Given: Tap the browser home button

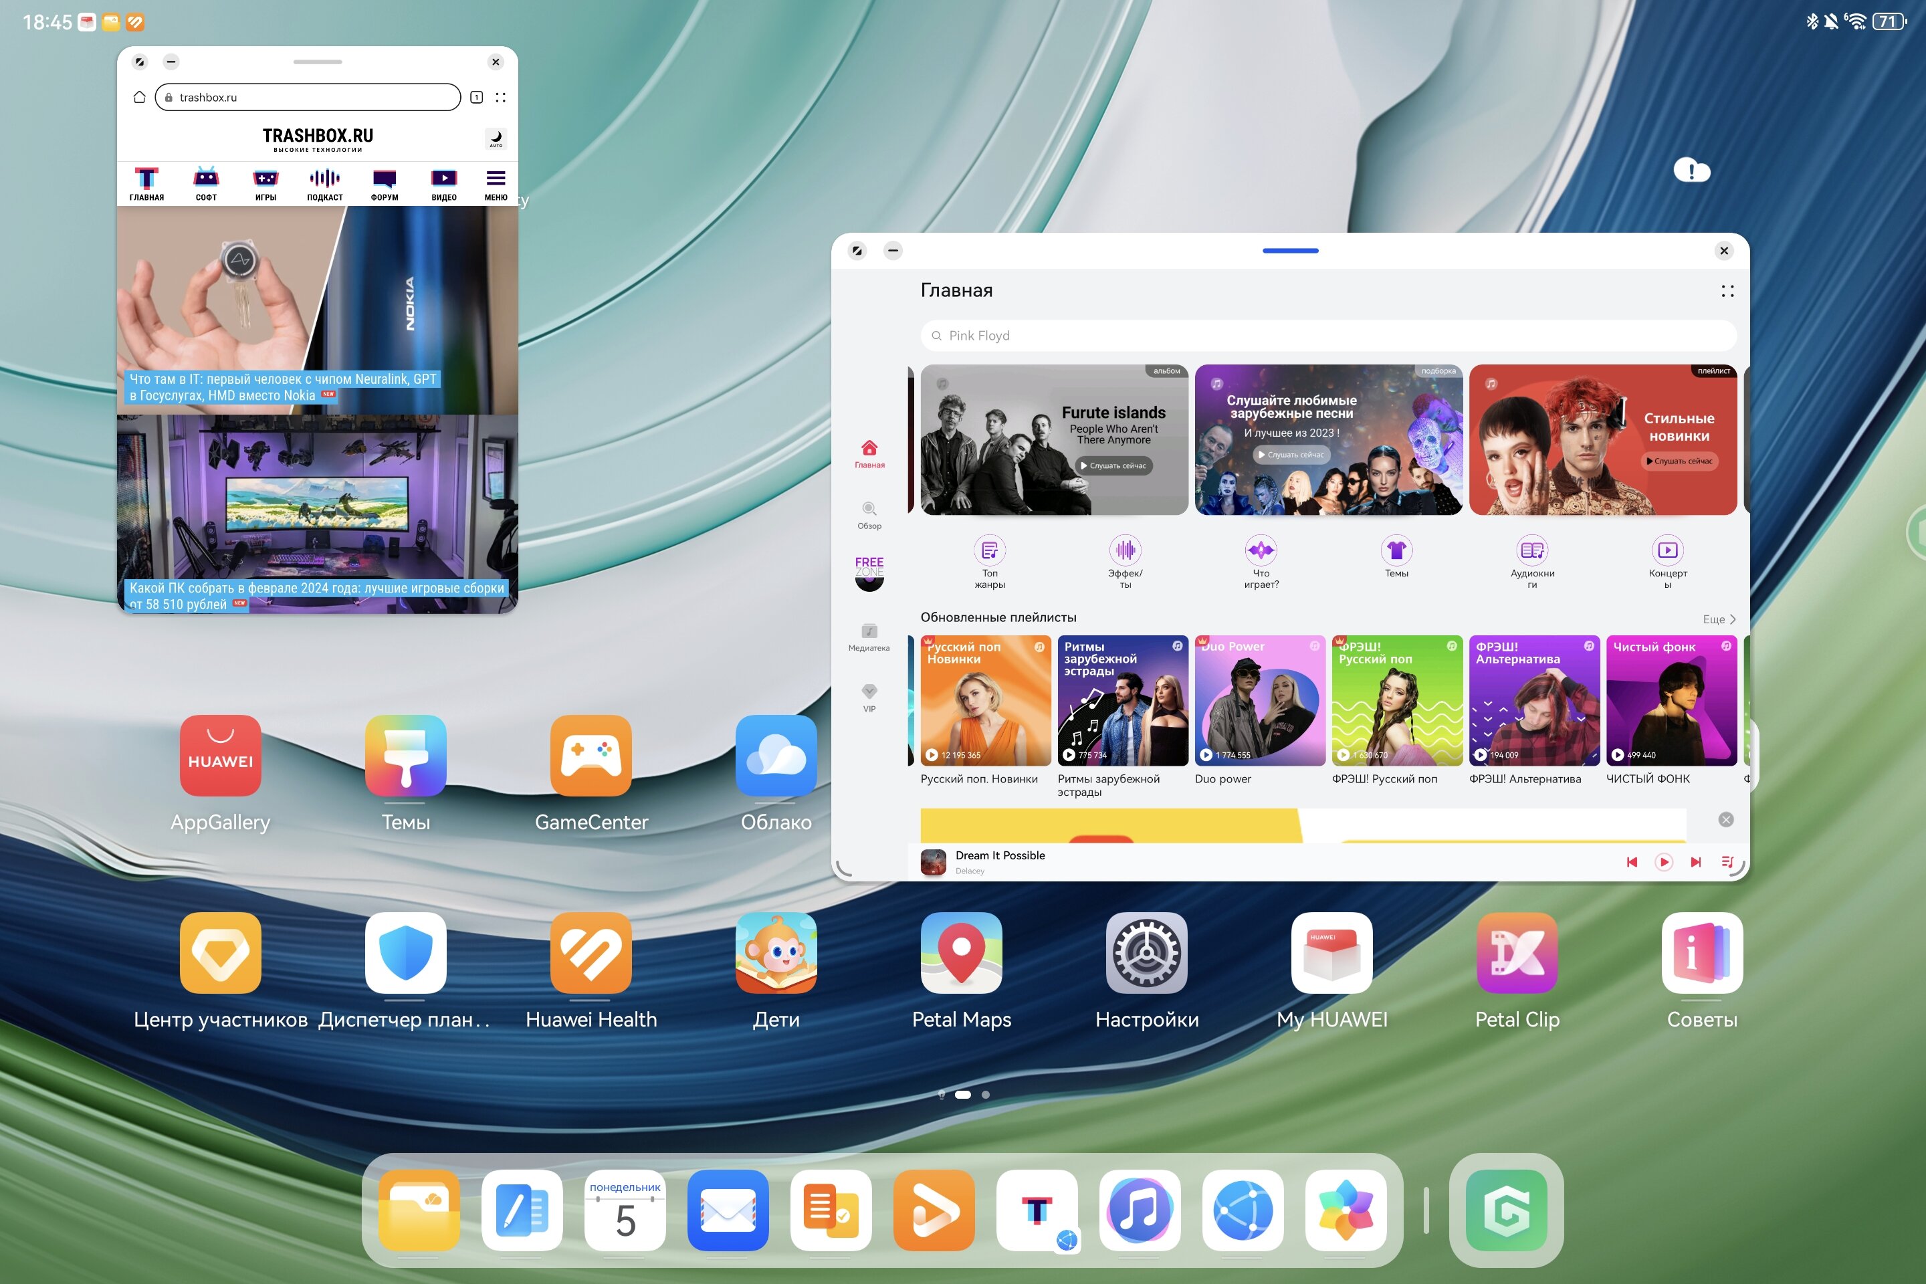Looking at the screenshot, I should tap(139, 98).
